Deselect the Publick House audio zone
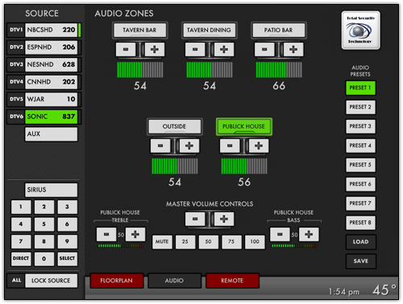This screenshot has width=403, height=304. pyautogui.click(x=244, y=126)
